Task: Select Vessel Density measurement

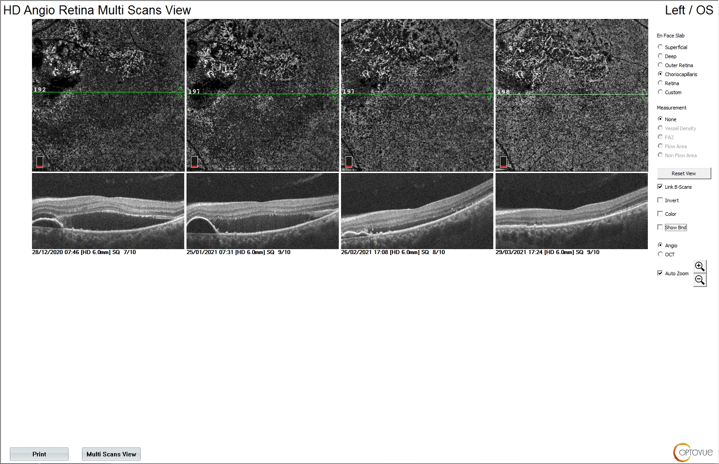Action: pos(660,128)
